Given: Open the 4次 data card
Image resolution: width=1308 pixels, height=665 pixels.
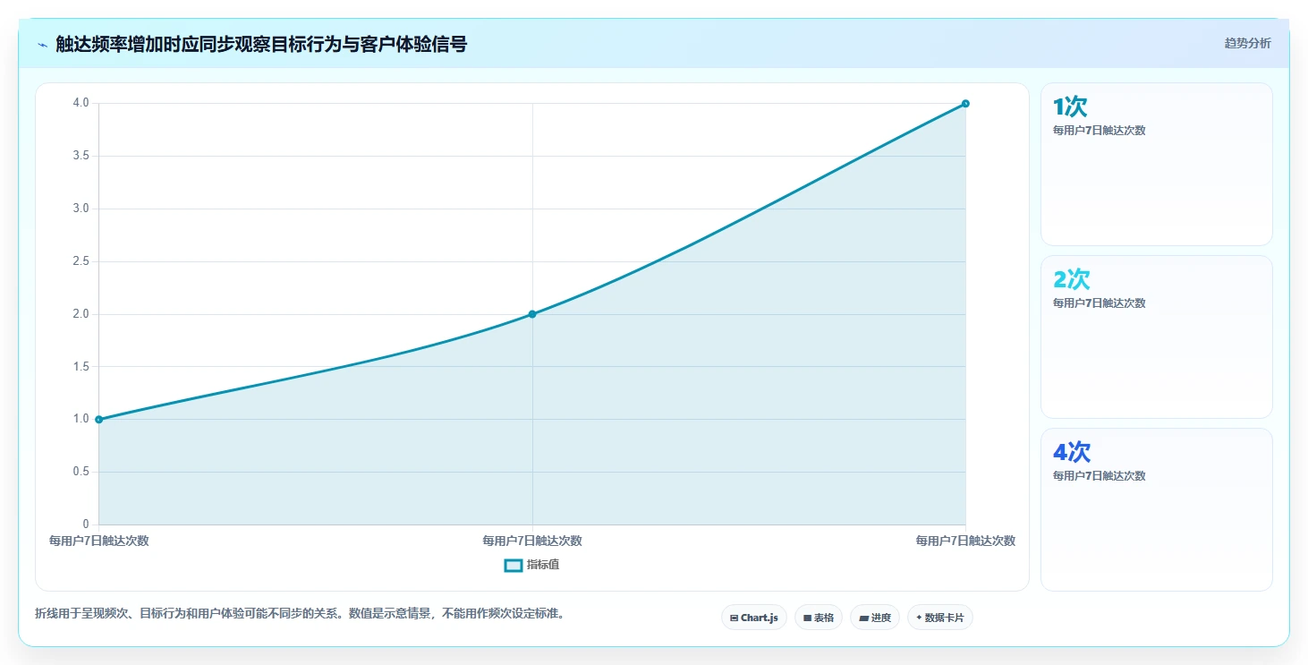Looking at the screenshot, I should pyautogui.click(x=1156, y=509).
